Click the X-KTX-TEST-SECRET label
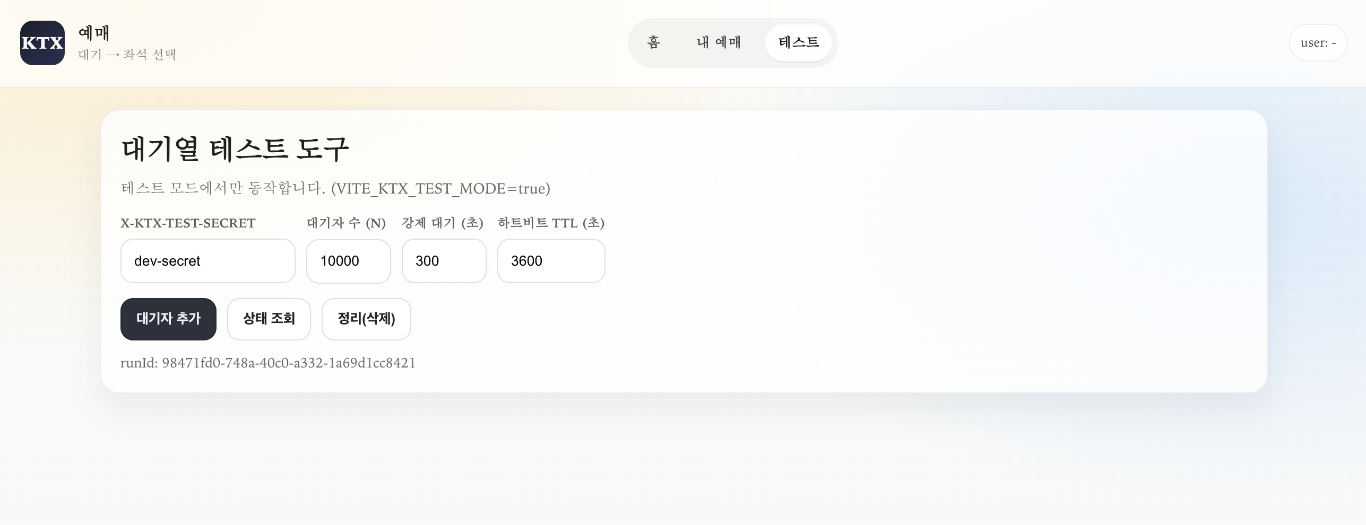This screenshot has height=525, width=1366. (188, 223)
